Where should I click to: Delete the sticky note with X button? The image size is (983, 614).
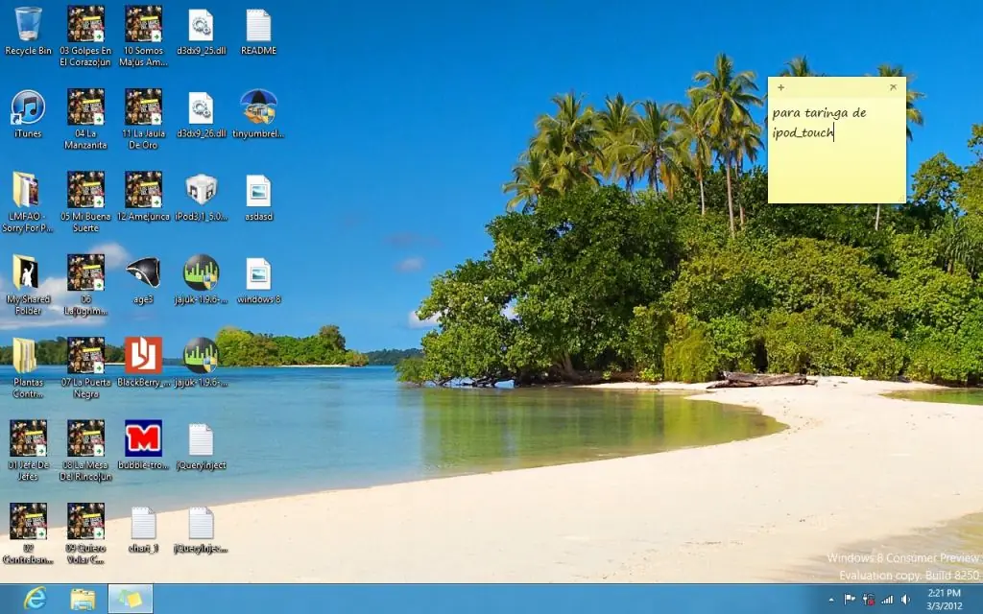893,87
